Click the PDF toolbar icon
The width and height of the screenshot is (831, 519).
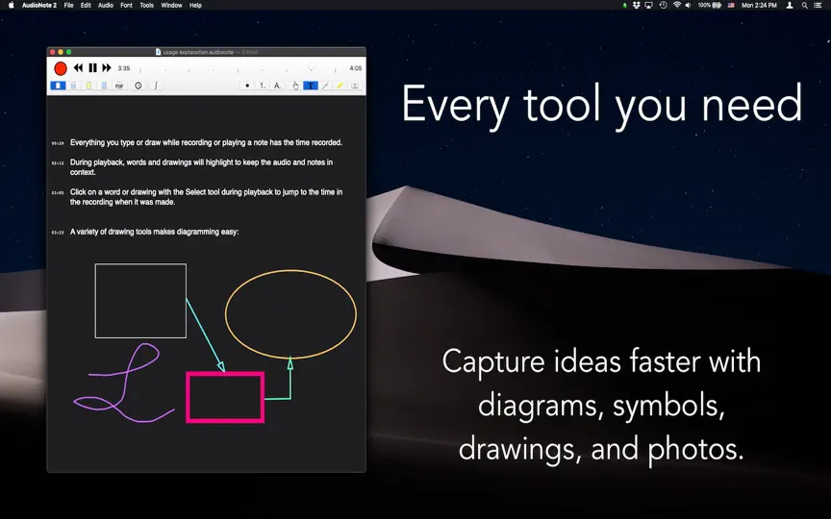tap(120, 86)
